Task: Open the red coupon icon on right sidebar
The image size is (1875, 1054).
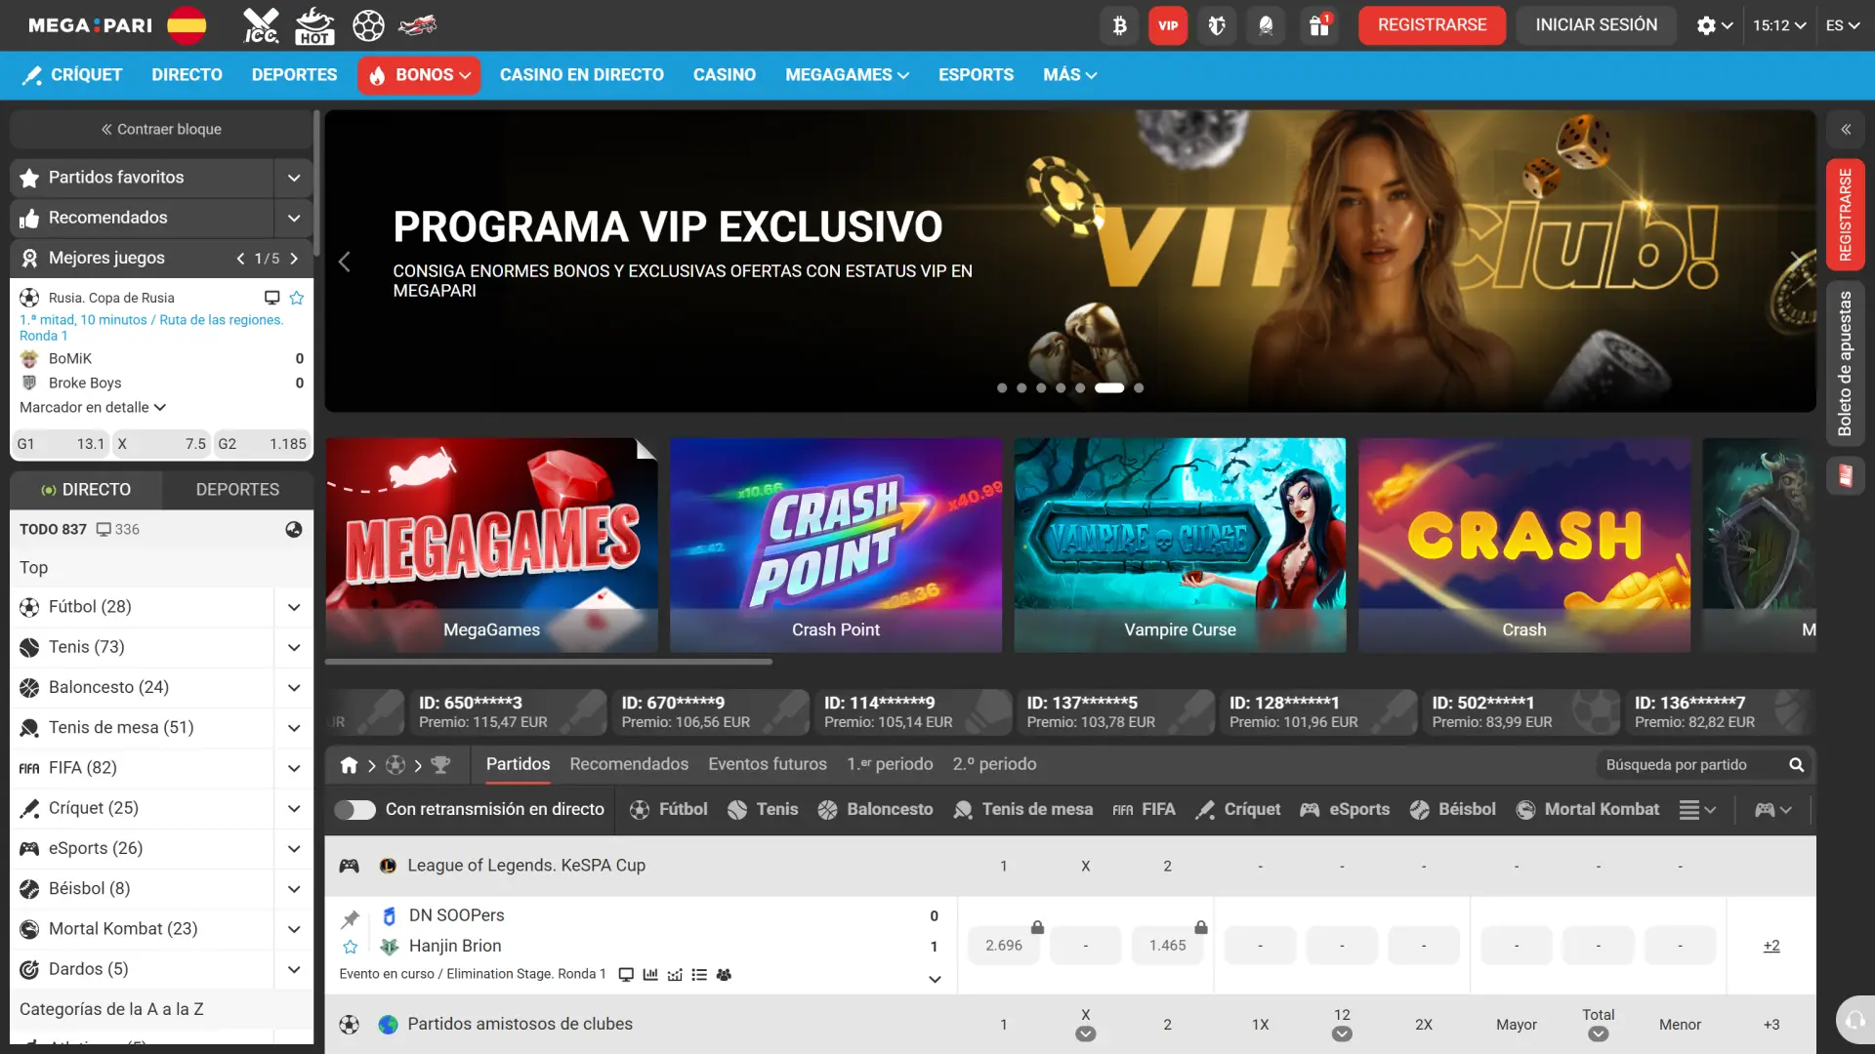Action: click(1846, 476)
